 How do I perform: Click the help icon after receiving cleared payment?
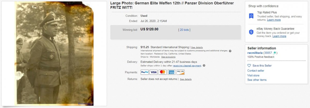(x=204, y=66)
